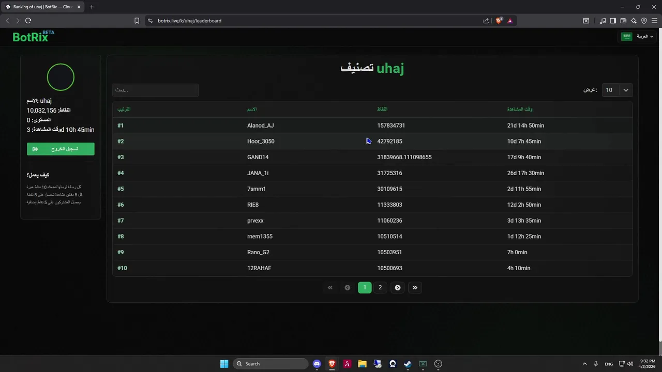Open the Excel taskbar icon
Viewport: 662px width, 372px height.
click(423, 364)
